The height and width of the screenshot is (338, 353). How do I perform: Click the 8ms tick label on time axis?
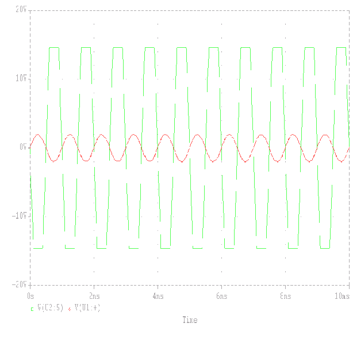[286, 295]
